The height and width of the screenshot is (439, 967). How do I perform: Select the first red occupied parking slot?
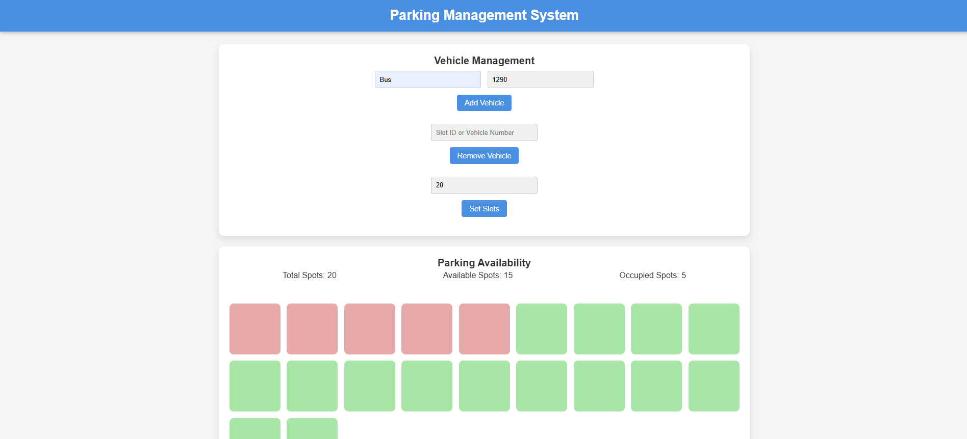pyautogui.click(x=255, y=329)
